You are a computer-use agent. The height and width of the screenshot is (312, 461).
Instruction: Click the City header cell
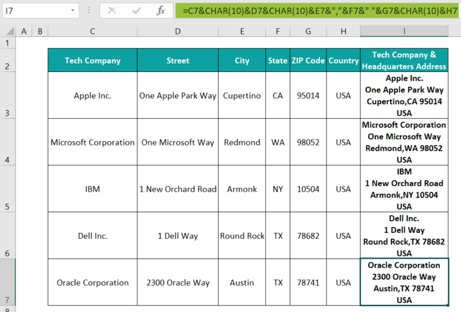click(x=242, y=60)
